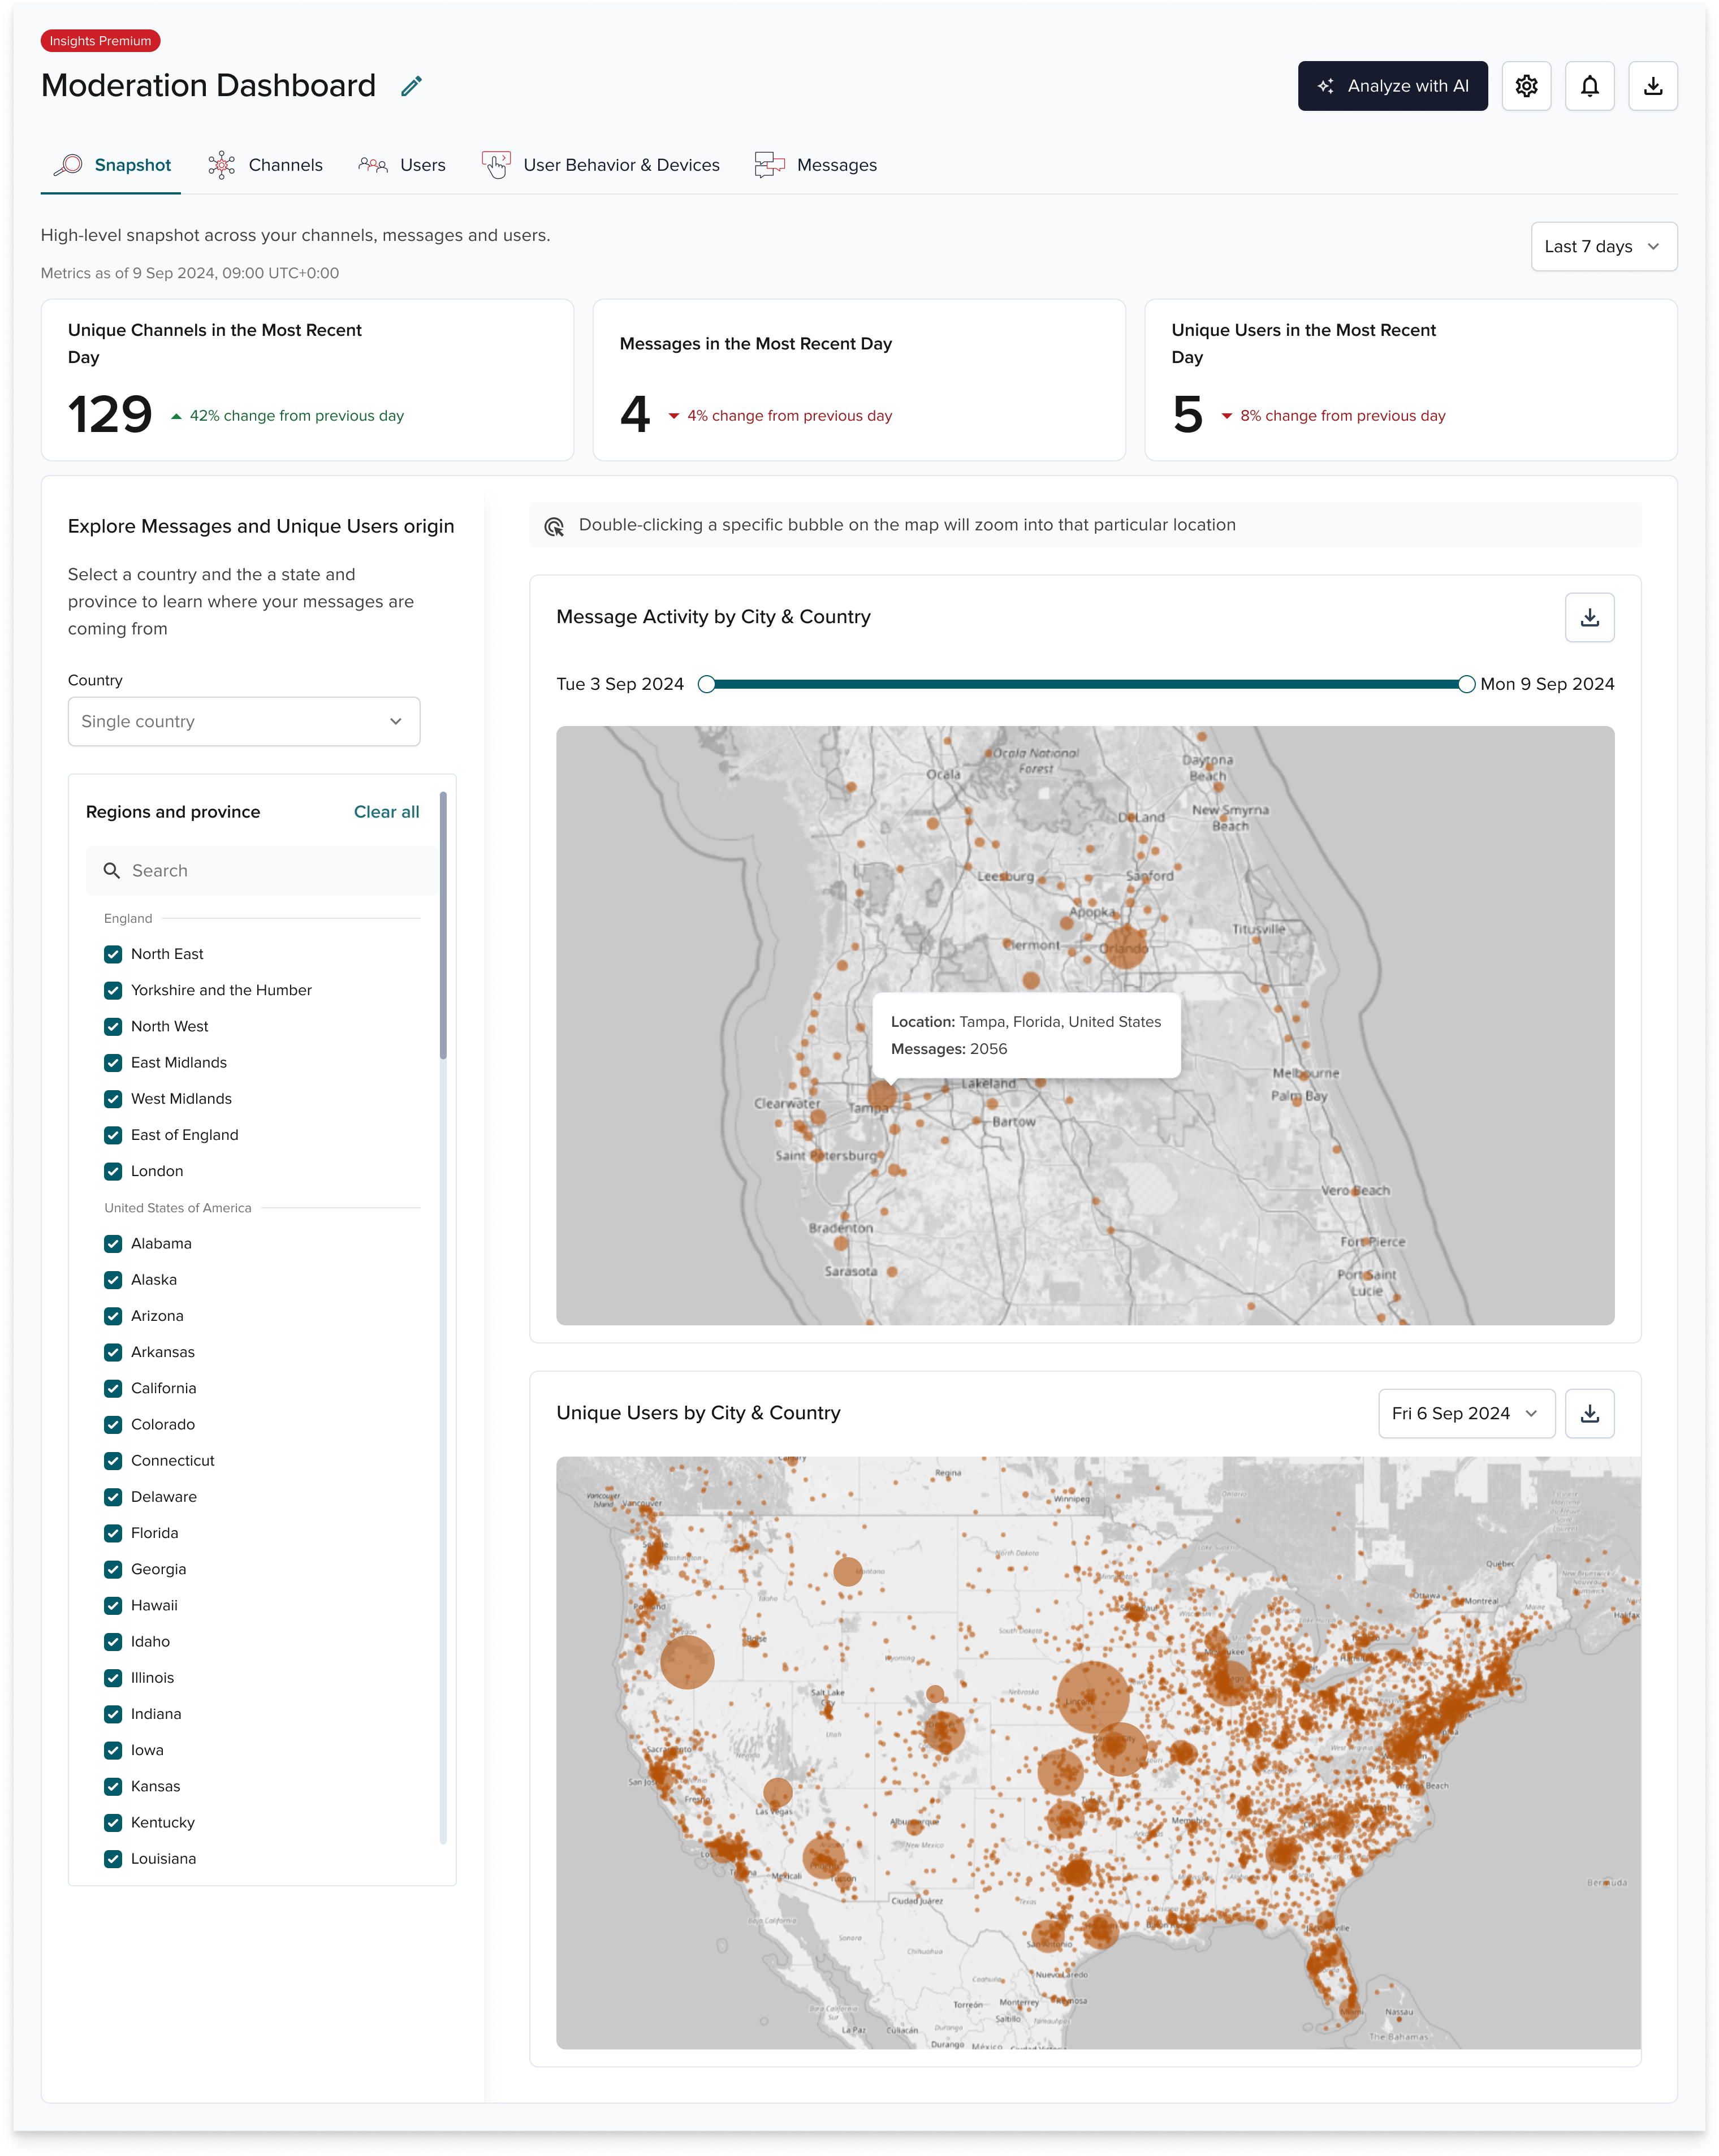Screen dimensions: 1719x2156
Task: Click the Analyze with AI button
Action: [1392, 86]
